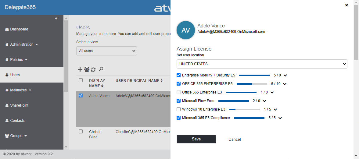Click the add user plus icon
359x159 pixels.
click(80, 69)
